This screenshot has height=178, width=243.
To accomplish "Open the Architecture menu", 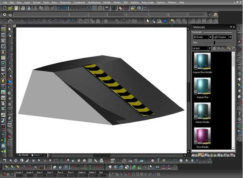I will (94, 2).
